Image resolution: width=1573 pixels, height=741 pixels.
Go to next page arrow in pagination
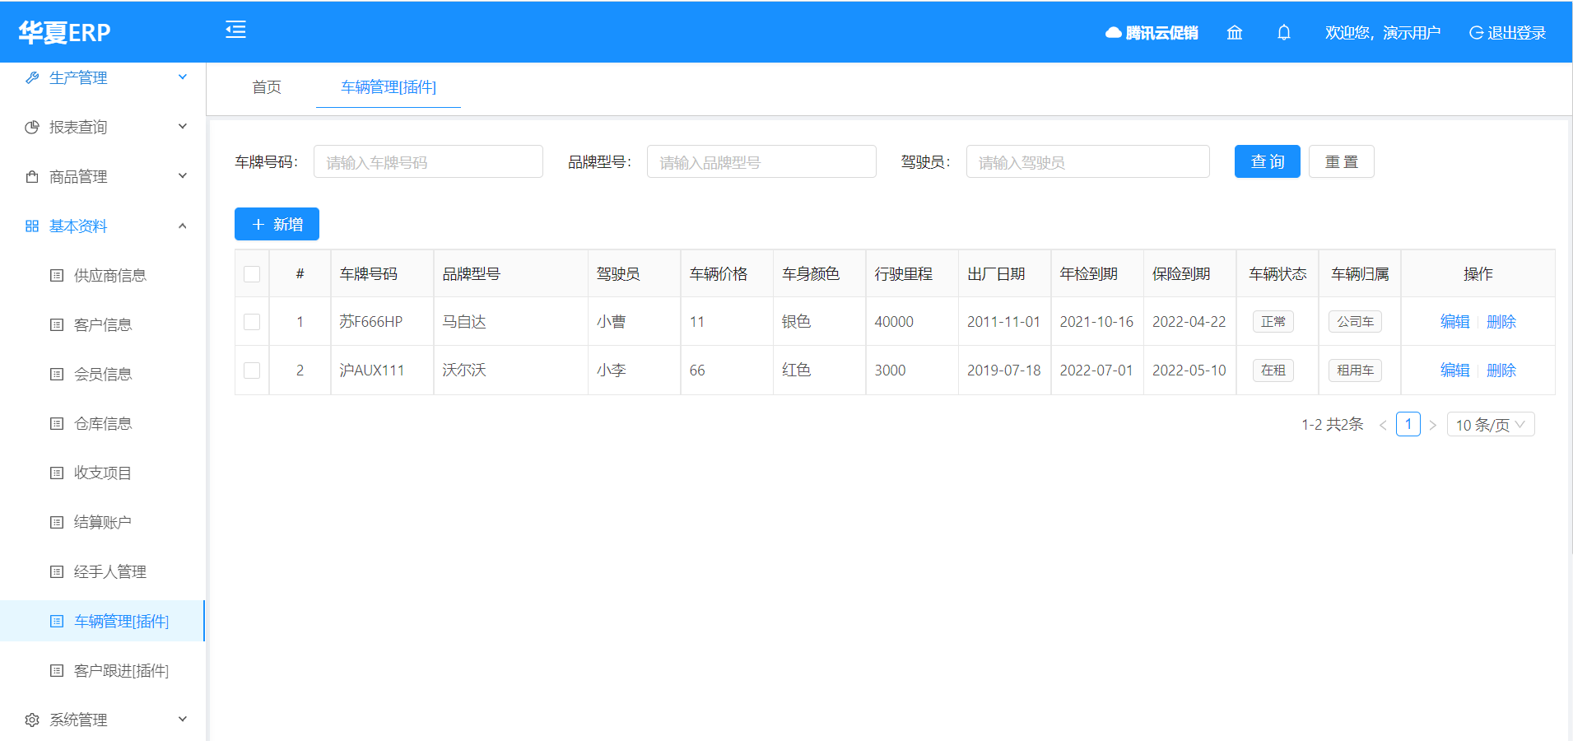click(x=1433, y=425)
